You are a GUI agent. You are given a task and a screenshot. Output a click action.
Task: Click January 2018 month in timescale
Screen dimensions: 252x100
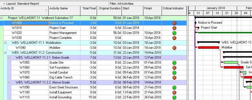(216, 8)
